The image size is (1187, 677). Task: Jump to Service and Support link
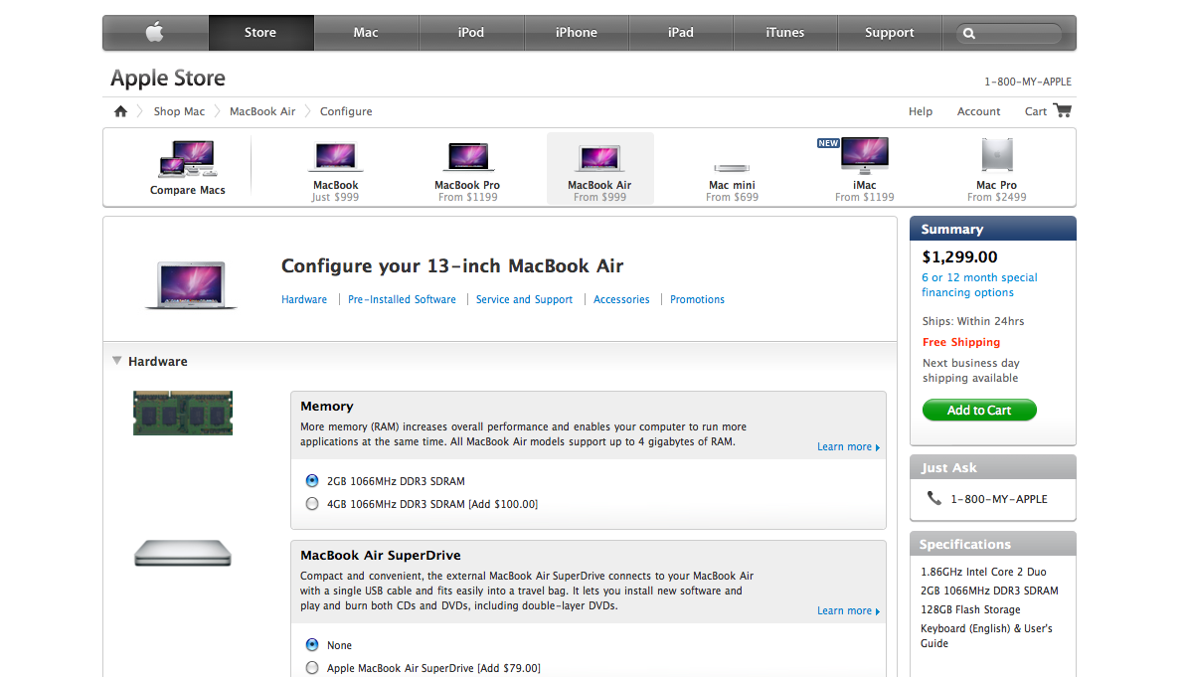tap(524, 300)
